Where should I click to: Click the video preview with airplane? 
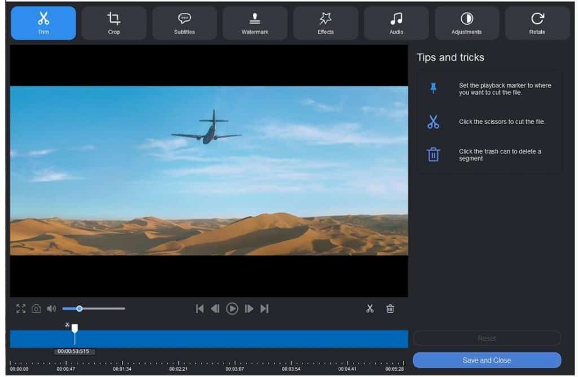[x=209, y=170]
